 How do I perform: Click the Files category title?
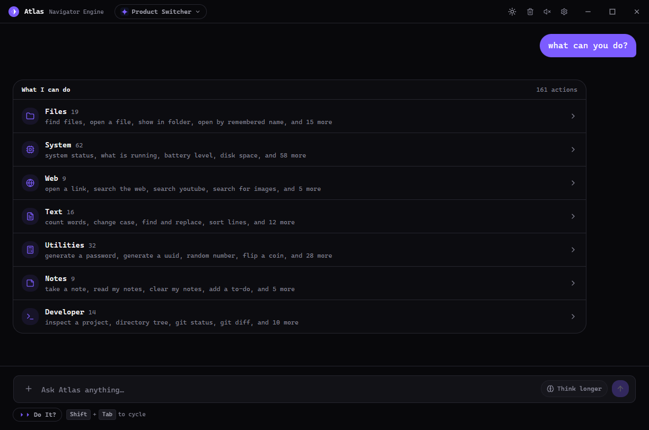click(x=56, y=111)
